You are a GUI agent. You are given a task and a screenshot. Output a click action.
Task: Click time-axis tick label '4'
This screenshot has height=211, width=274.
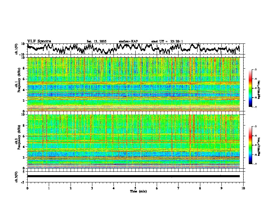(x=114, y=188)
